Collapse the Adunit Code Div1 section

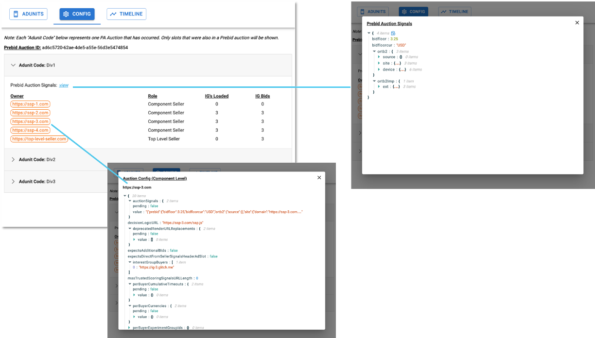point(13,65)
